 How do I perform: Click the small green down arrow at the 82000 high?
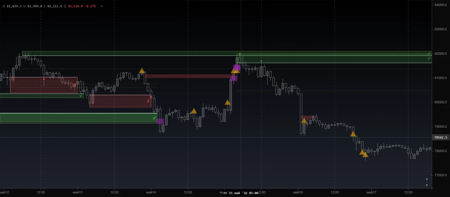click(x=240, y=54)
